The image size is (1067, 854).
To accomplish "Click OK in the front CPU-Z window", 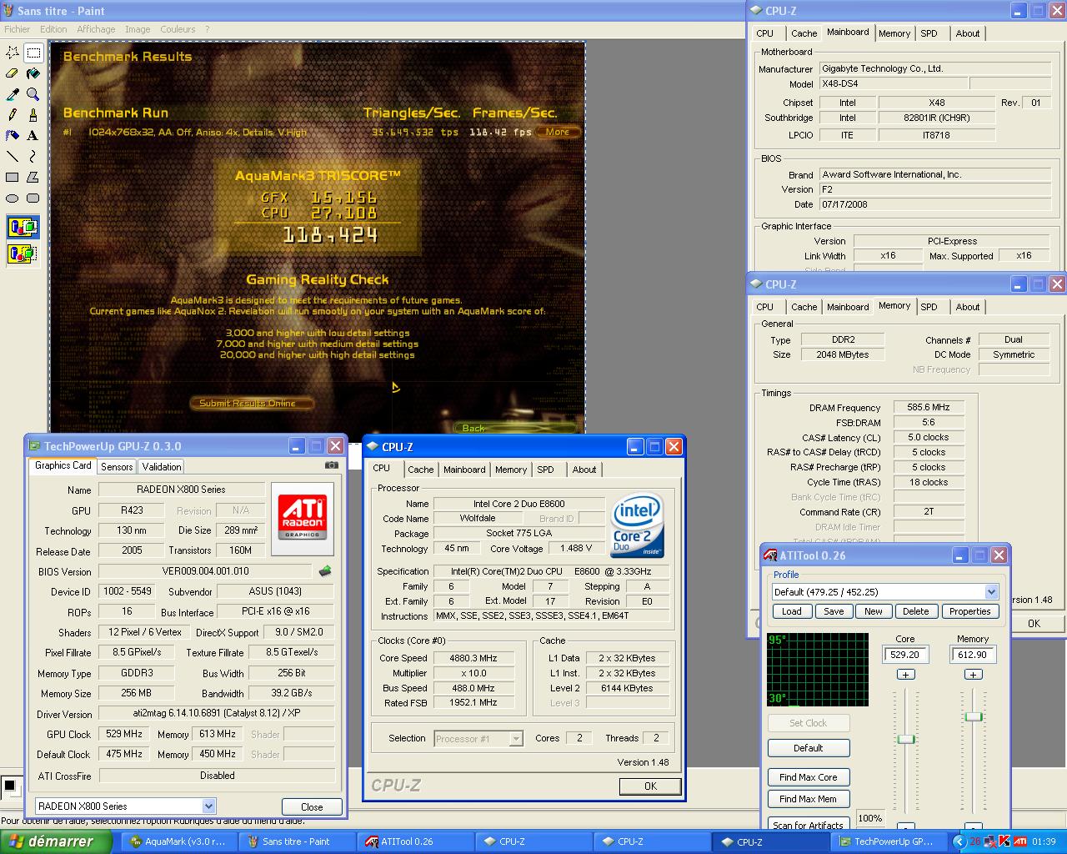I will [650, 786].
